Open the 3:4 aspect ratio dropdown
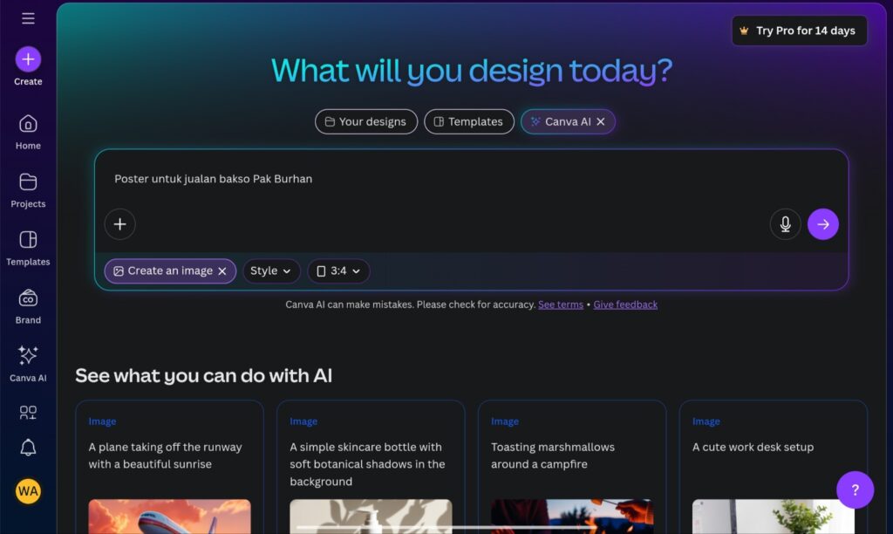This screenshot has width=893, height=534. coord(338,271)
